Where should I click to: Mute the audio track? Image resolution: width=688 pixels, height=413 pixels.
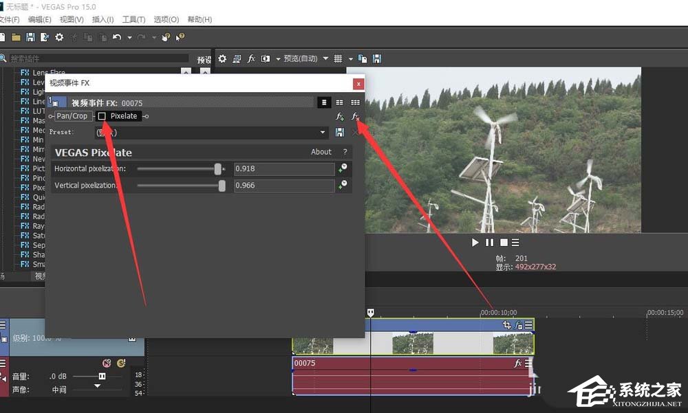[107, 363]
